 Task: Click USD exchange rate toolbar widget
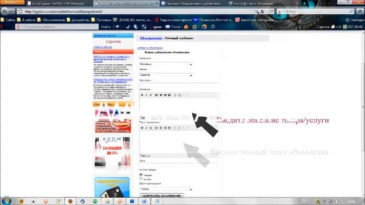tap(353, 27)
